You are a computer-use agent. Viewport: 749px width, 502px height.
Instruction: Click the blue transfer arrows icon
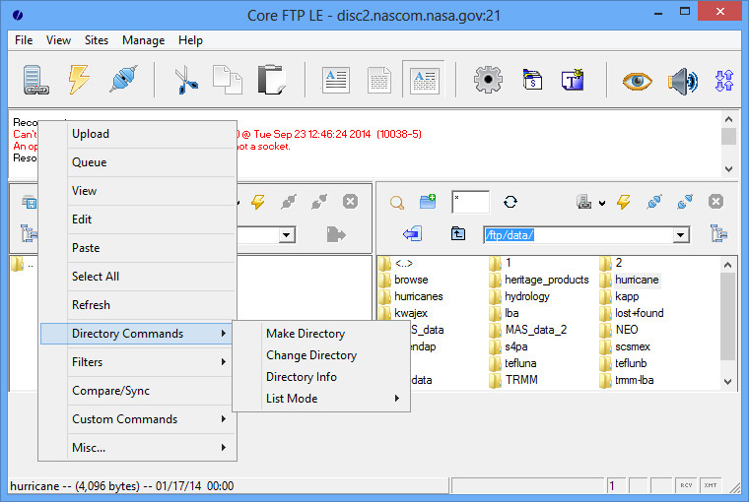tap(724, 80)
